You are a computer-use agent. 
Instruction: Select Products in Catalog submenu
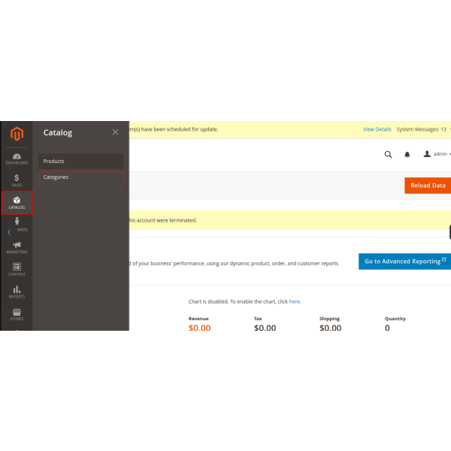80,162
